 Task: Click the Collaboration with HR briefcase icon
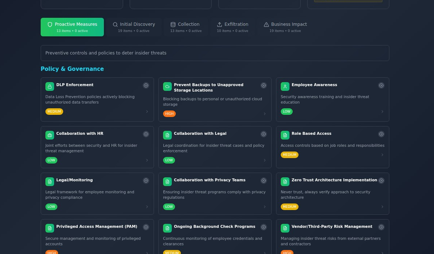pyautogui.click(x=50, y=135)
